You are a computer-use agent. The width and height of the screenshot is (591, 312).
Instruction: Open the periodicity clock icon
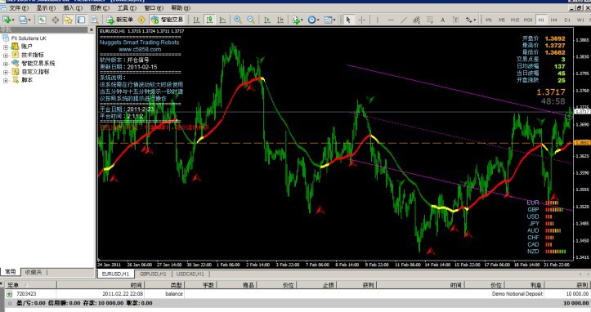(311, 20)
